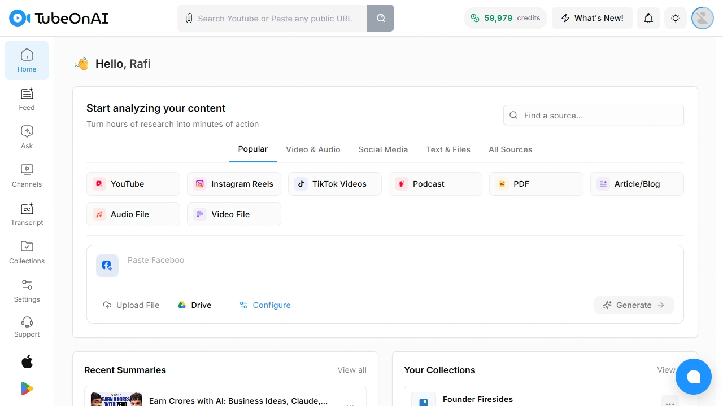The image size is (723, 406).
Task: Open the Earn Crores with AI summary
Action: [x=238, y=401]
